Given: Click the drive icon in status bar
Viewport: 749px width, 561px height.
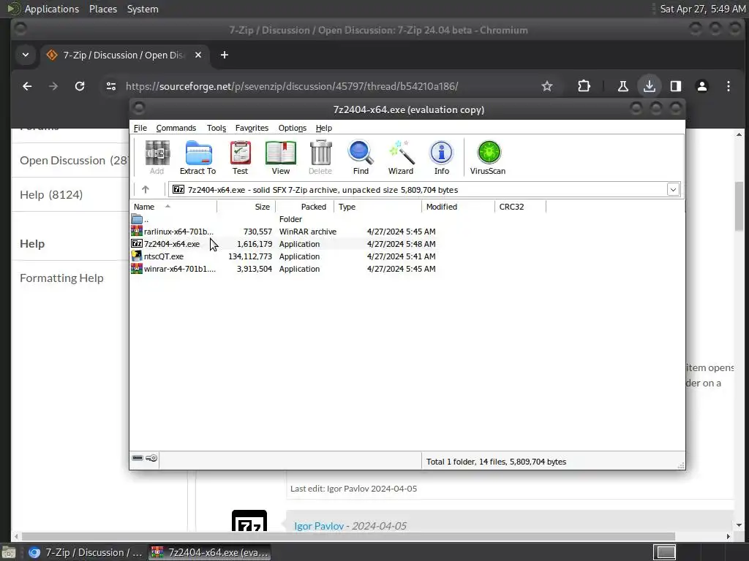Looking at the screenshot, I should pyautogui.click(x=138, y=458).
